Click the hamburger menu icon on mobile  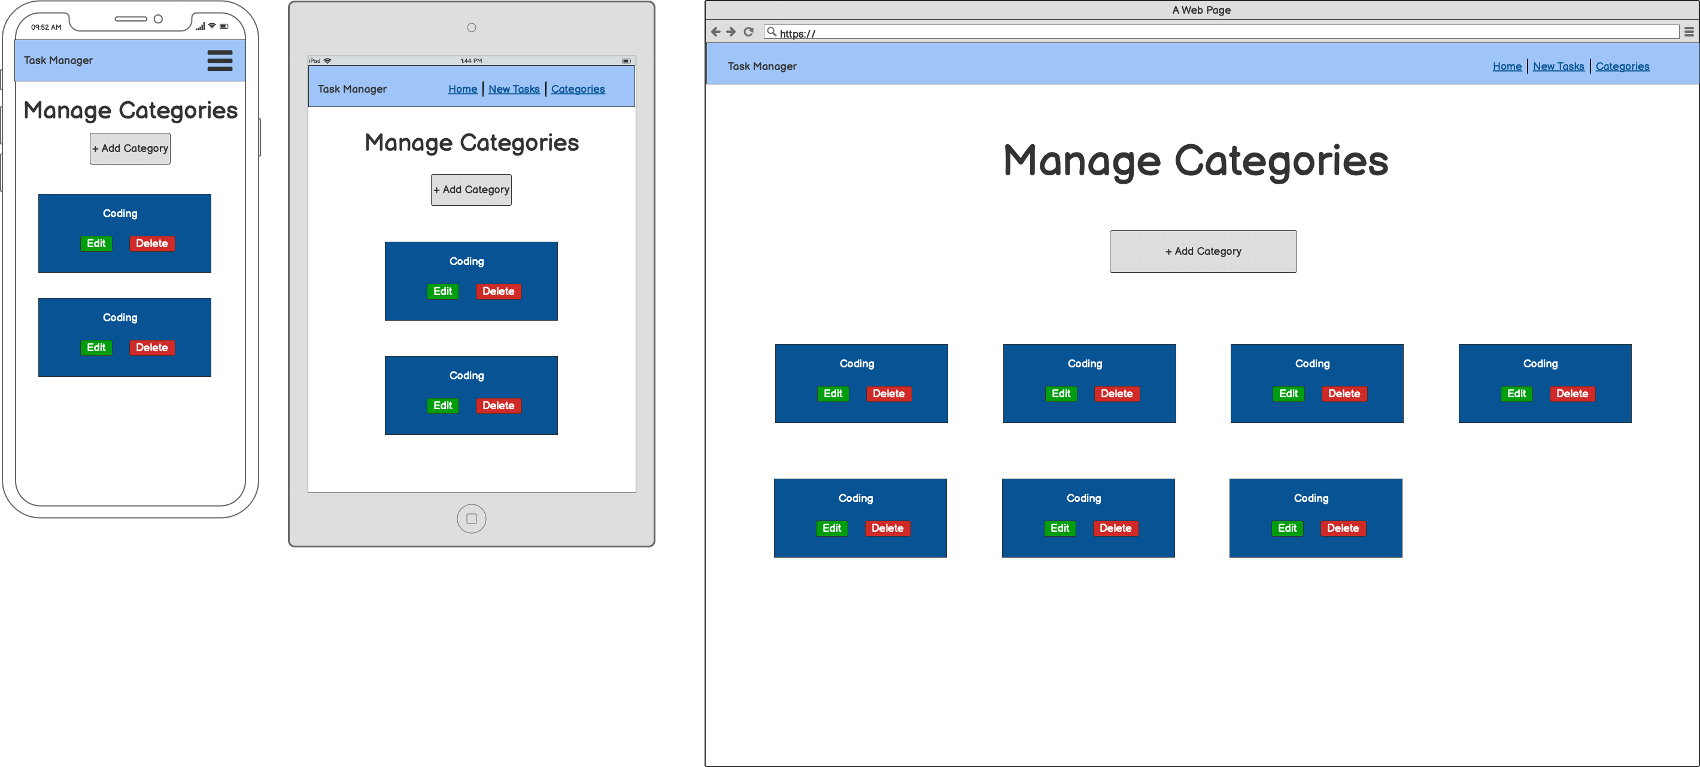[220, 60]
